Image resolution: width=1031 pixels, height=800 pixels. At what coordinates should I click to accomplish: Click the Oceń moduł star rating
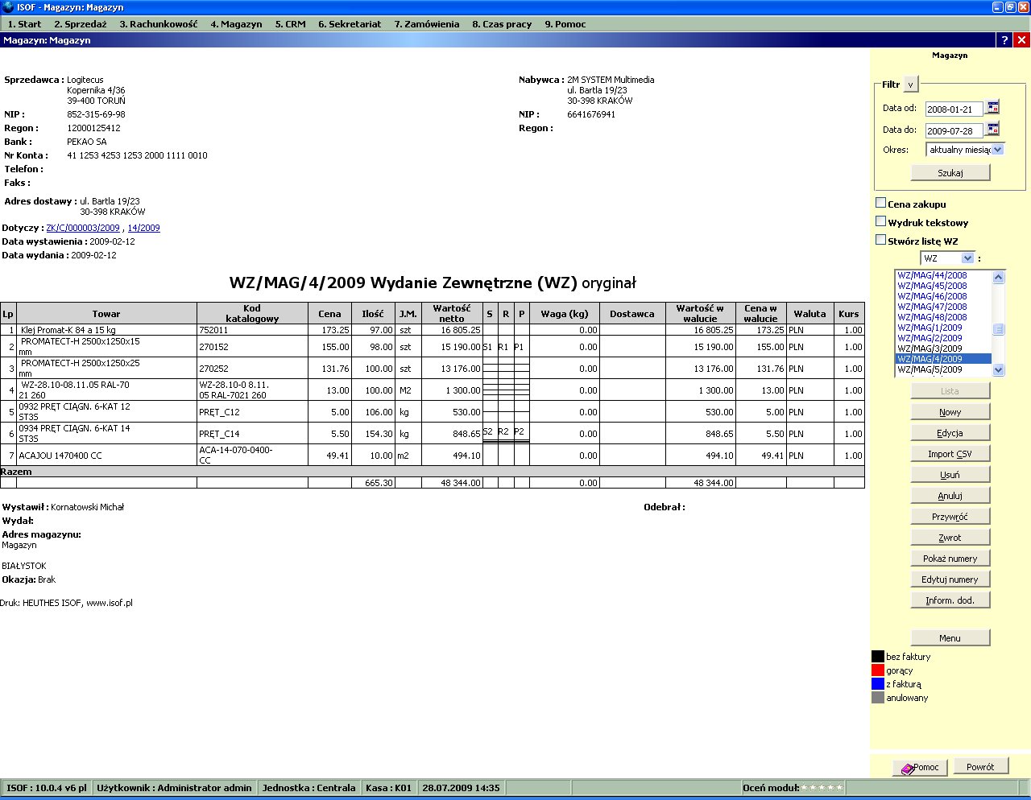click(822, 788)
